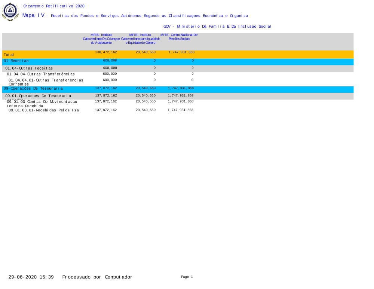The height and width of the screenshot is (289, 374).
Task: Select the "Processado por Computador" footer text
Action: (x=97, y=277)
